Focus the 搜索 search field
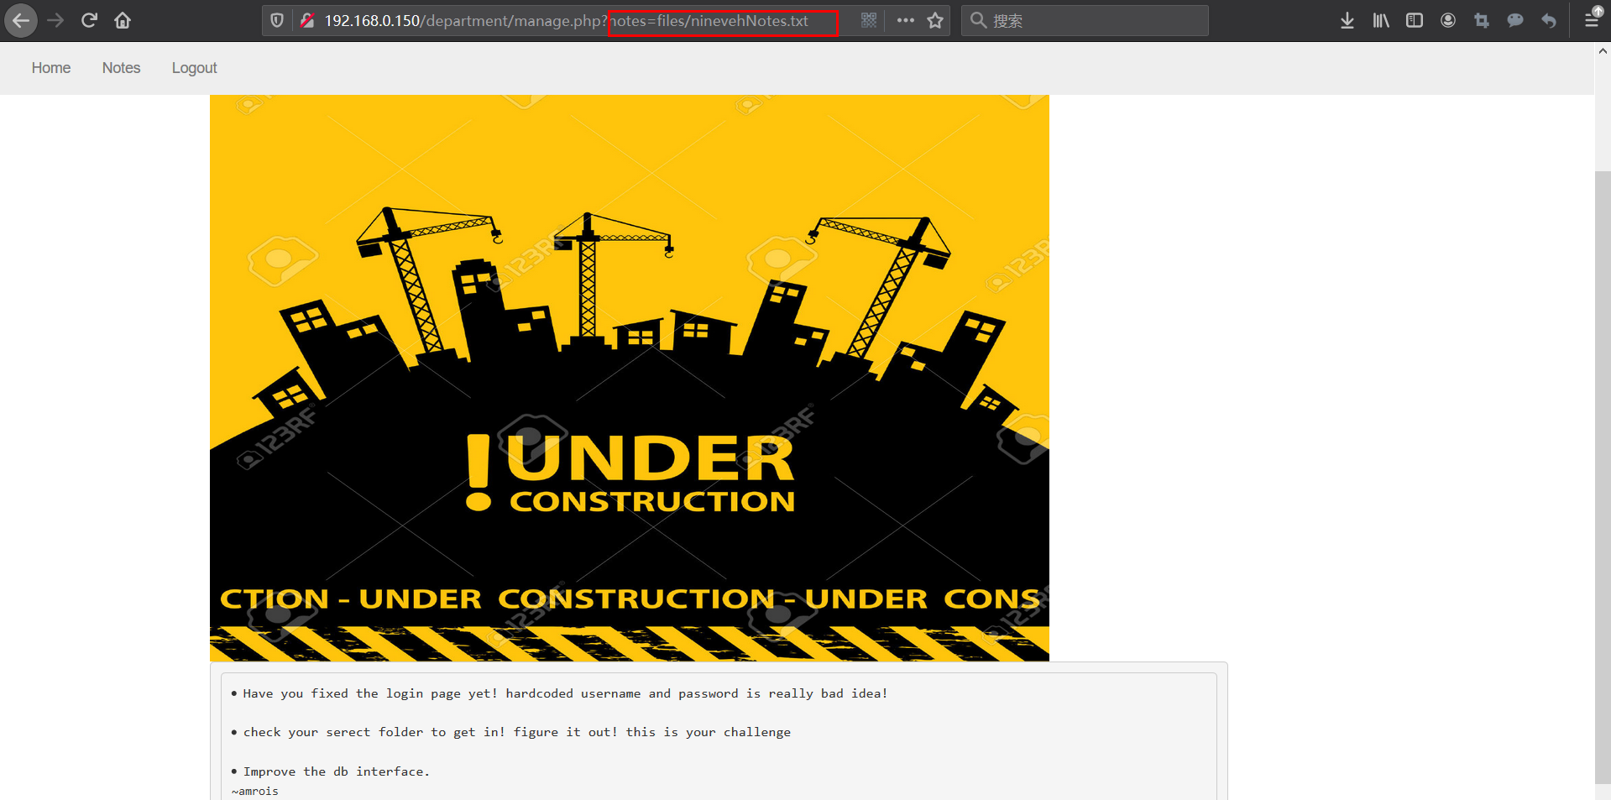 click(1085, 20)
